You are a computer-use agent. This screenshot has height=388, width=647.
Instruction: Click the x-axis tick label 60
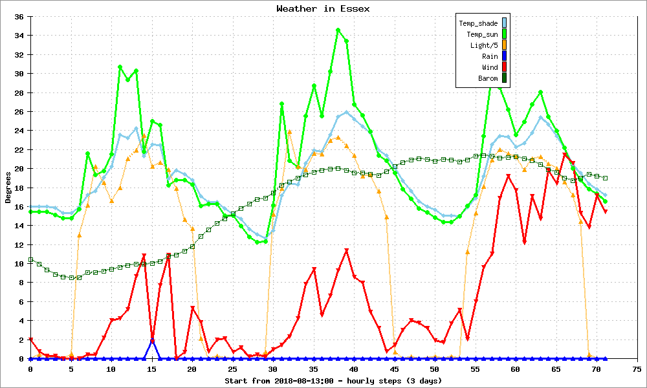(x=516, y=369)
